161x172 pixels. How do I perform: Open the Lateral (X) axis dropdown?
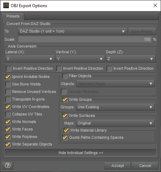pos(30,59)
